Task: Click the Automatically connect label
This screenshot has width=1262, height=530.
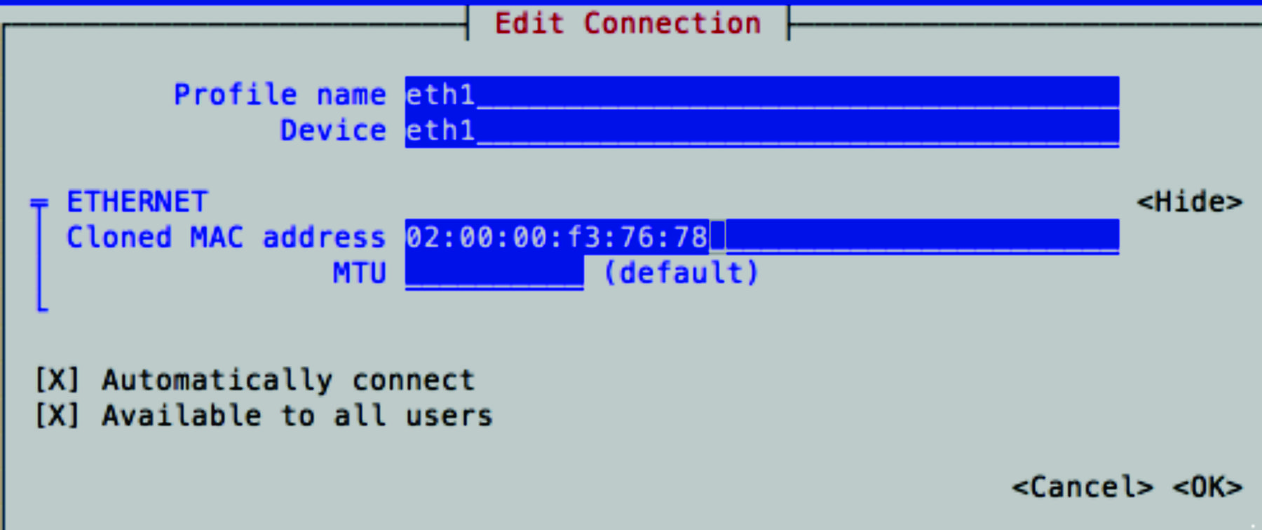Action: [x=287, y=379]
